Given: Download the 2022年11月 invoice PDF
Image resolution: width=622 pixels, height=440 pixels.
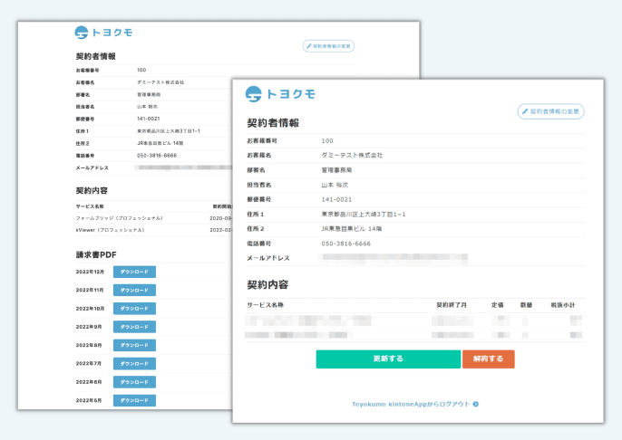Looking at the screenshot, I should [x=134, y=290].
